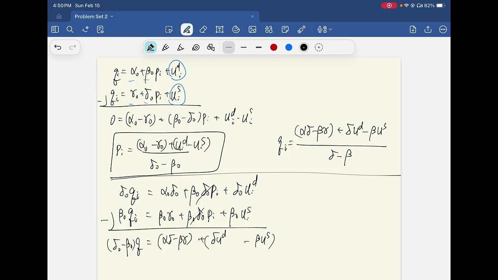Tap the clock showing 4:50 PM
This screenshot has width=498, height=280.
coord(62,5)
